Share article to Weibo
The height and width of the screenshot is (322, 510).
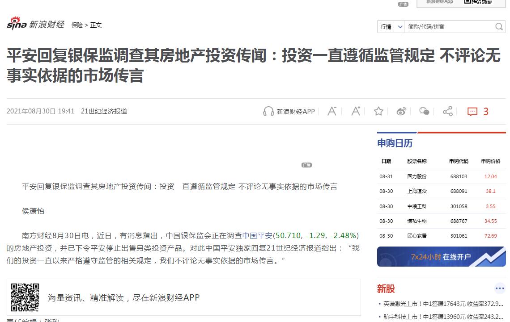pyautogui.click(x=401, y=111)
